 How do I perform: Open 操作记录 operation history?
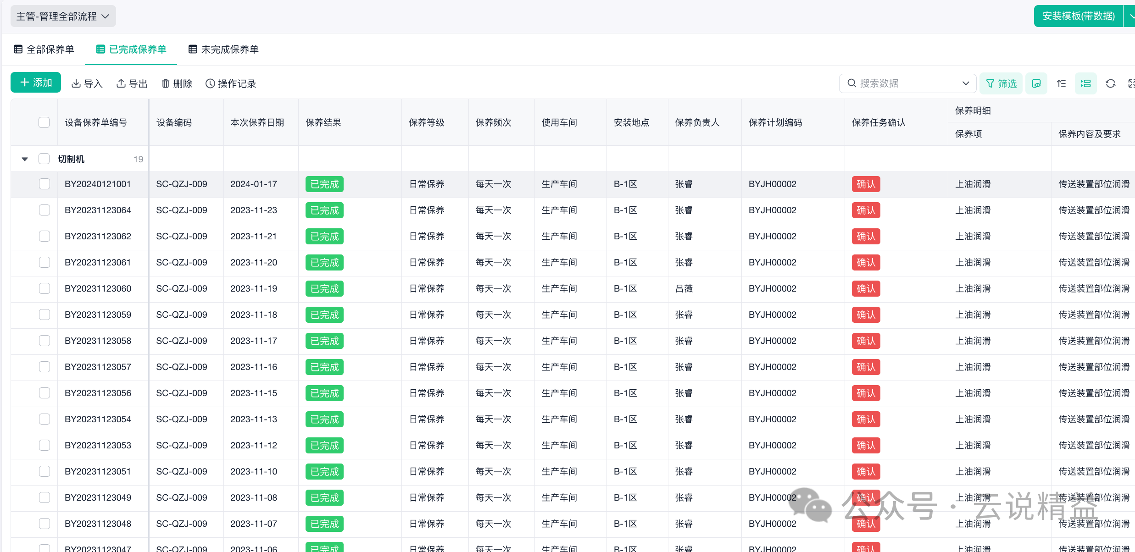coord(231,83)
